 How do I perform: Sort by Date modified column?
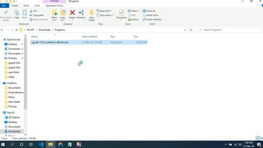tap(95, 37)
